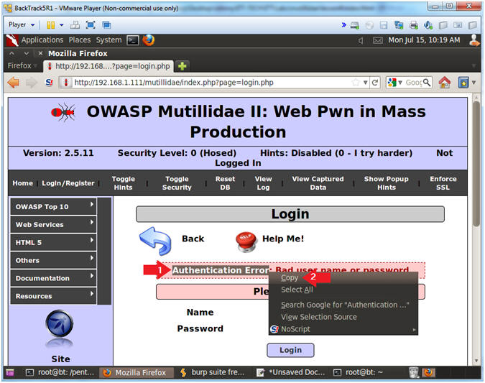The height and width of the screenshot is (383, 485).
Task: Open the BackTrack Applications menu
Action: click(42, 40)
